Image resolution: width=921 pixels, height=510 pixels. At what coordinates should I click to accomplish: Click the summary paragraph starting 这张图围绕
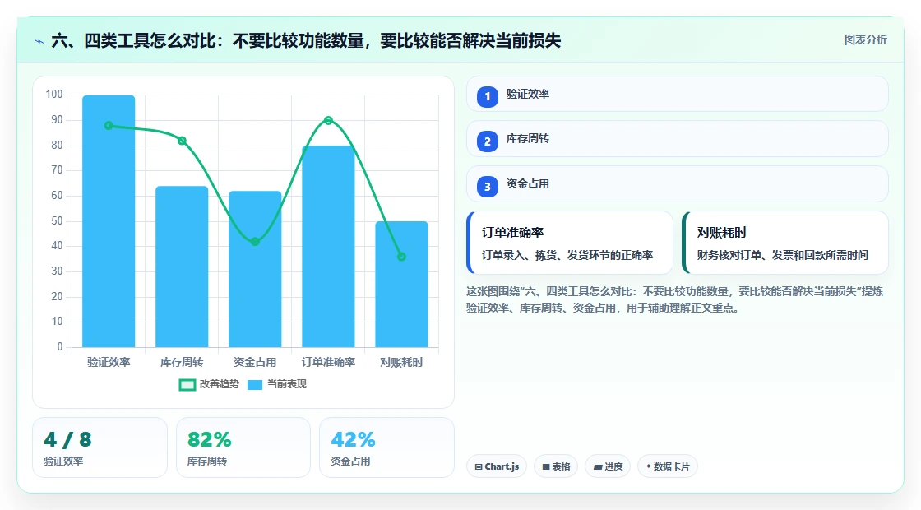[675, 299]
